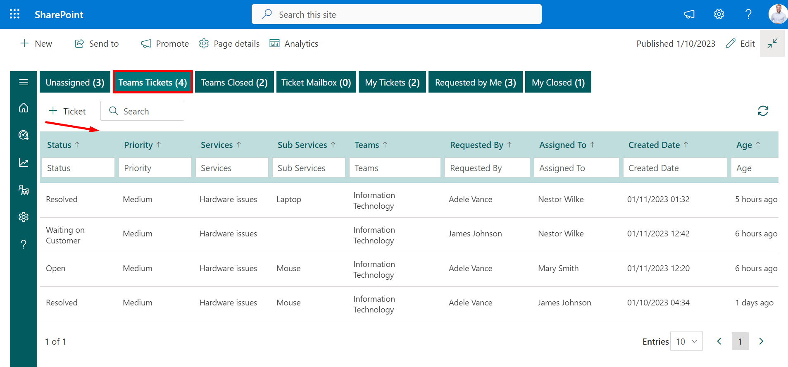Click the 1 days ago age cell

755,303
